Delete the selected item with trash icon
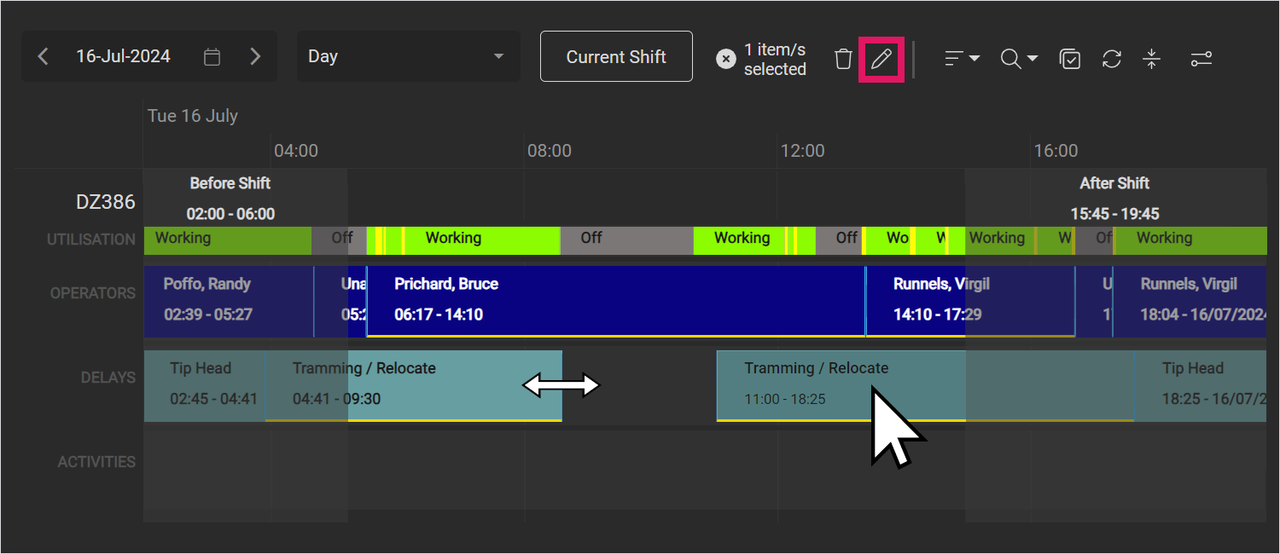 (x=843, y=59)
